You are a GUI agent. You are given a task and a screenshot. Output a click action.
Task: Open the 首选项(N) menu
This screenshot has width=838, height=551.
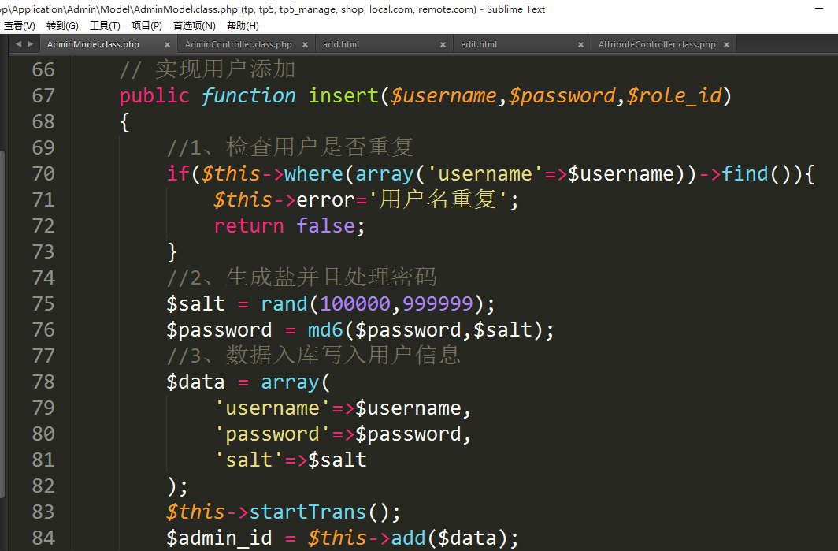(194, 26)
